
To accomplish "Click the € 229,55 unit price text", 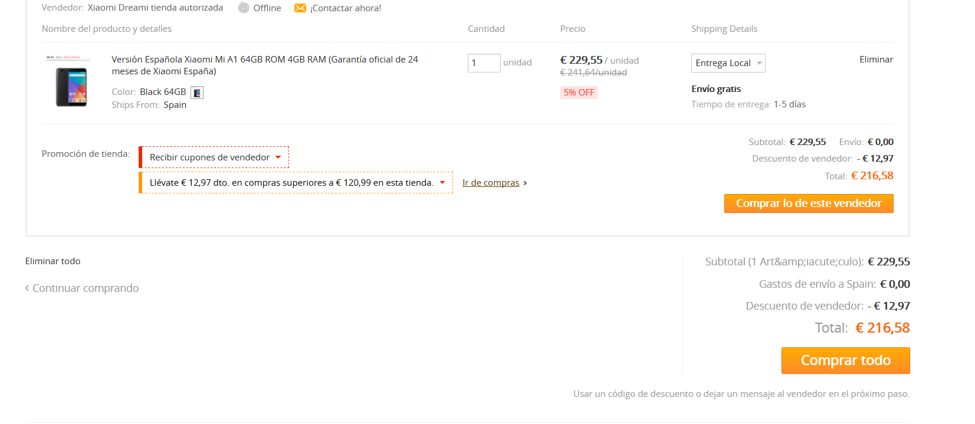I will [581, 60].
